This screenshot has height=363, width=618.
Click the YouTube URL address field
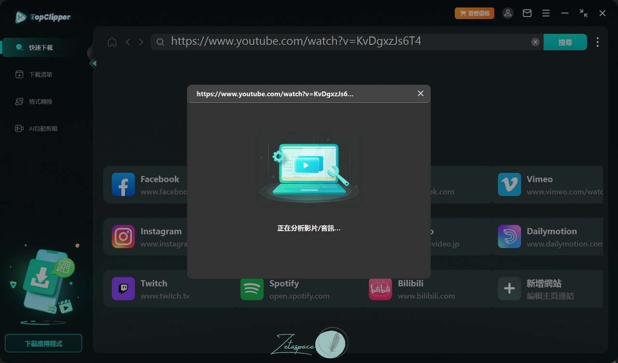coord(348,42)
